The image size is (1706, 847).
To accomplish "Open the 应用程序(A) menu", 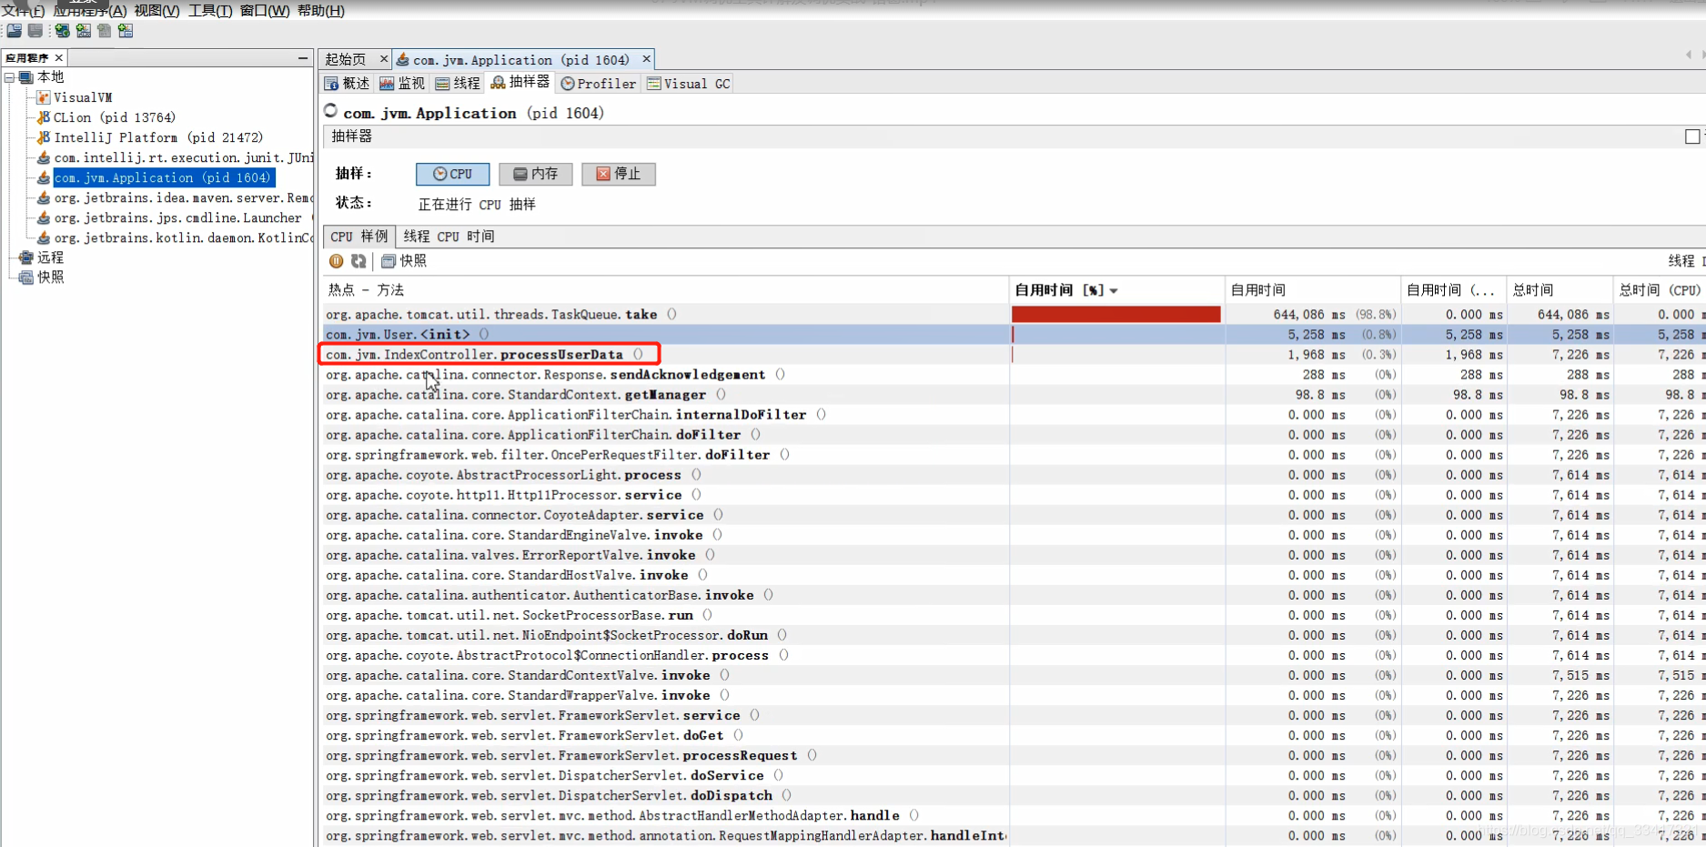I will coord(89,11).
